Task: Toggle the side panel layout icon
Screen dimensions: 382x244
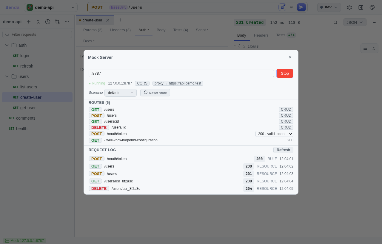Action: pyautogui.click(x=361, y=7)
